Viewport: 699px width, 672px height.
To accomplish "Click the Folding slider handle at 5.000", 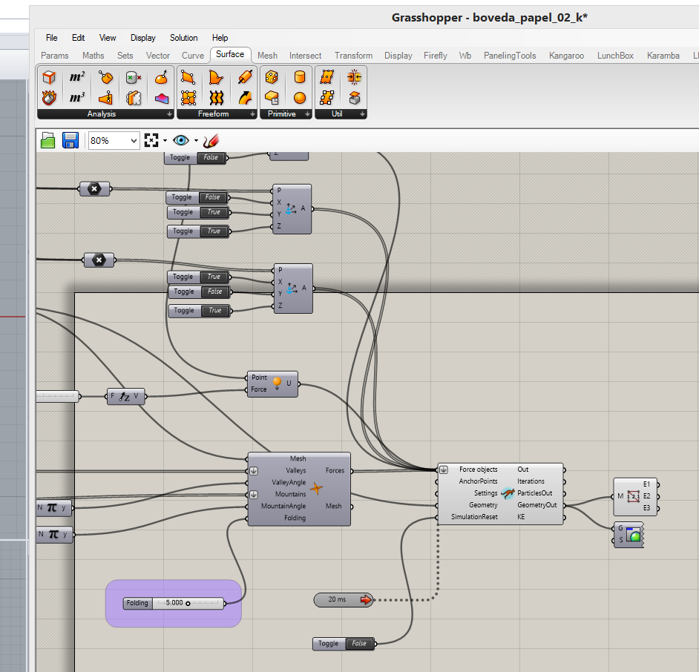I will (x=188, y=603).
